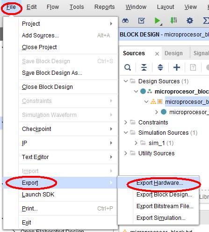This screenshot has height=232, width=209.
Task: Expand the Utility Sources folder
Action: 126,153
